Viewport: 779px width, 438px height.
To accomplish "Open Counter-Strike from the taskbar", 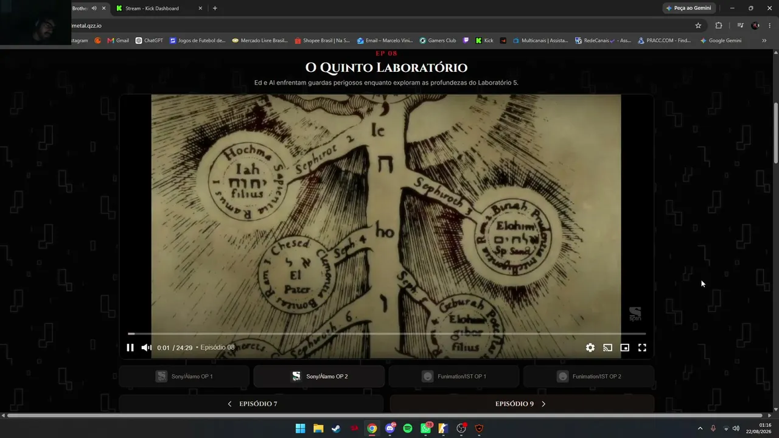I will tap(444, 428).
